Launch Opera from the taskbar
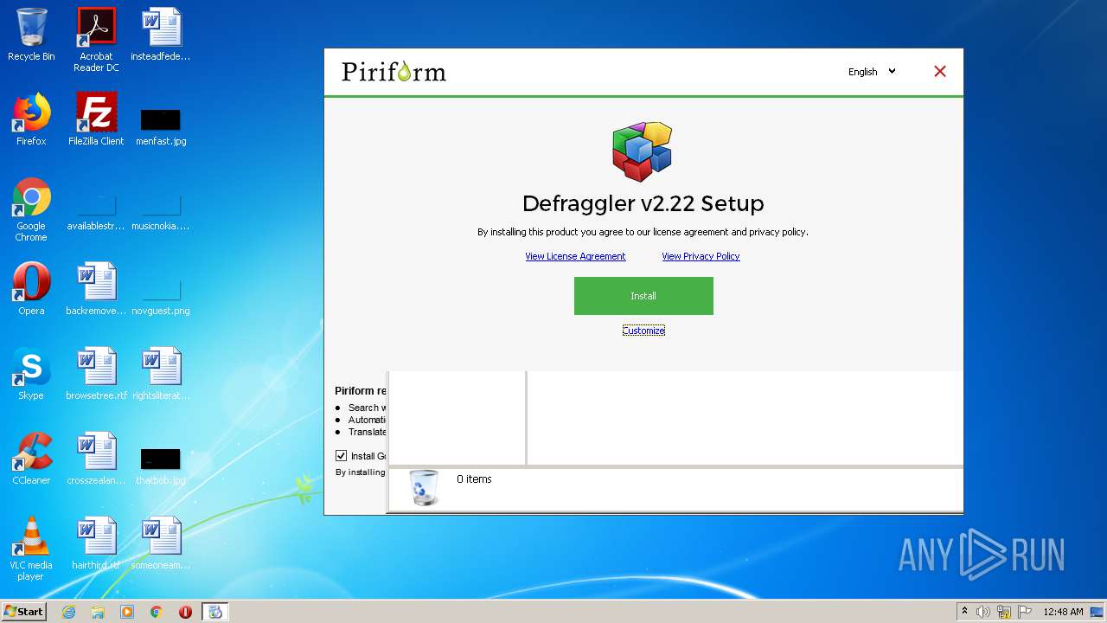 point(185,612)
